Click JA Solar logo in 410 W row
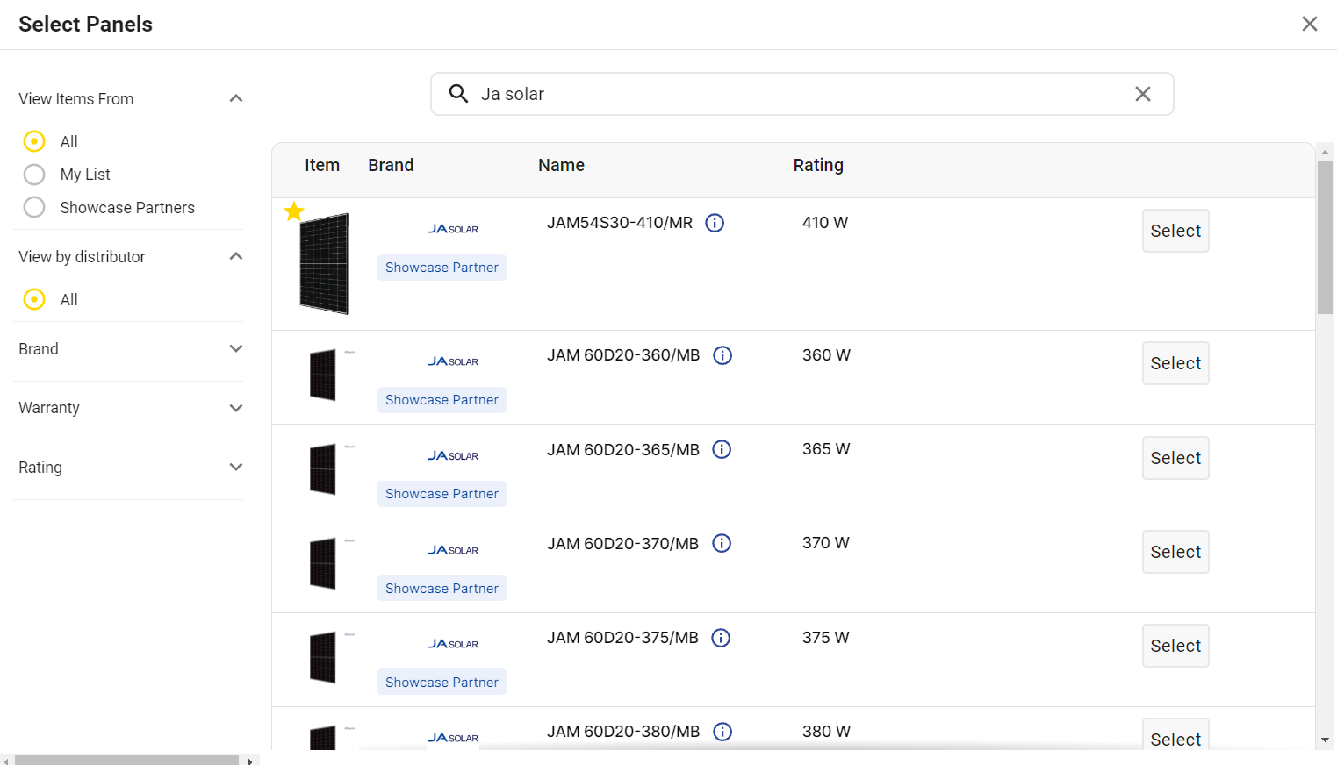Viewport: 1337px width, 765px height. [x=453, y=229]
